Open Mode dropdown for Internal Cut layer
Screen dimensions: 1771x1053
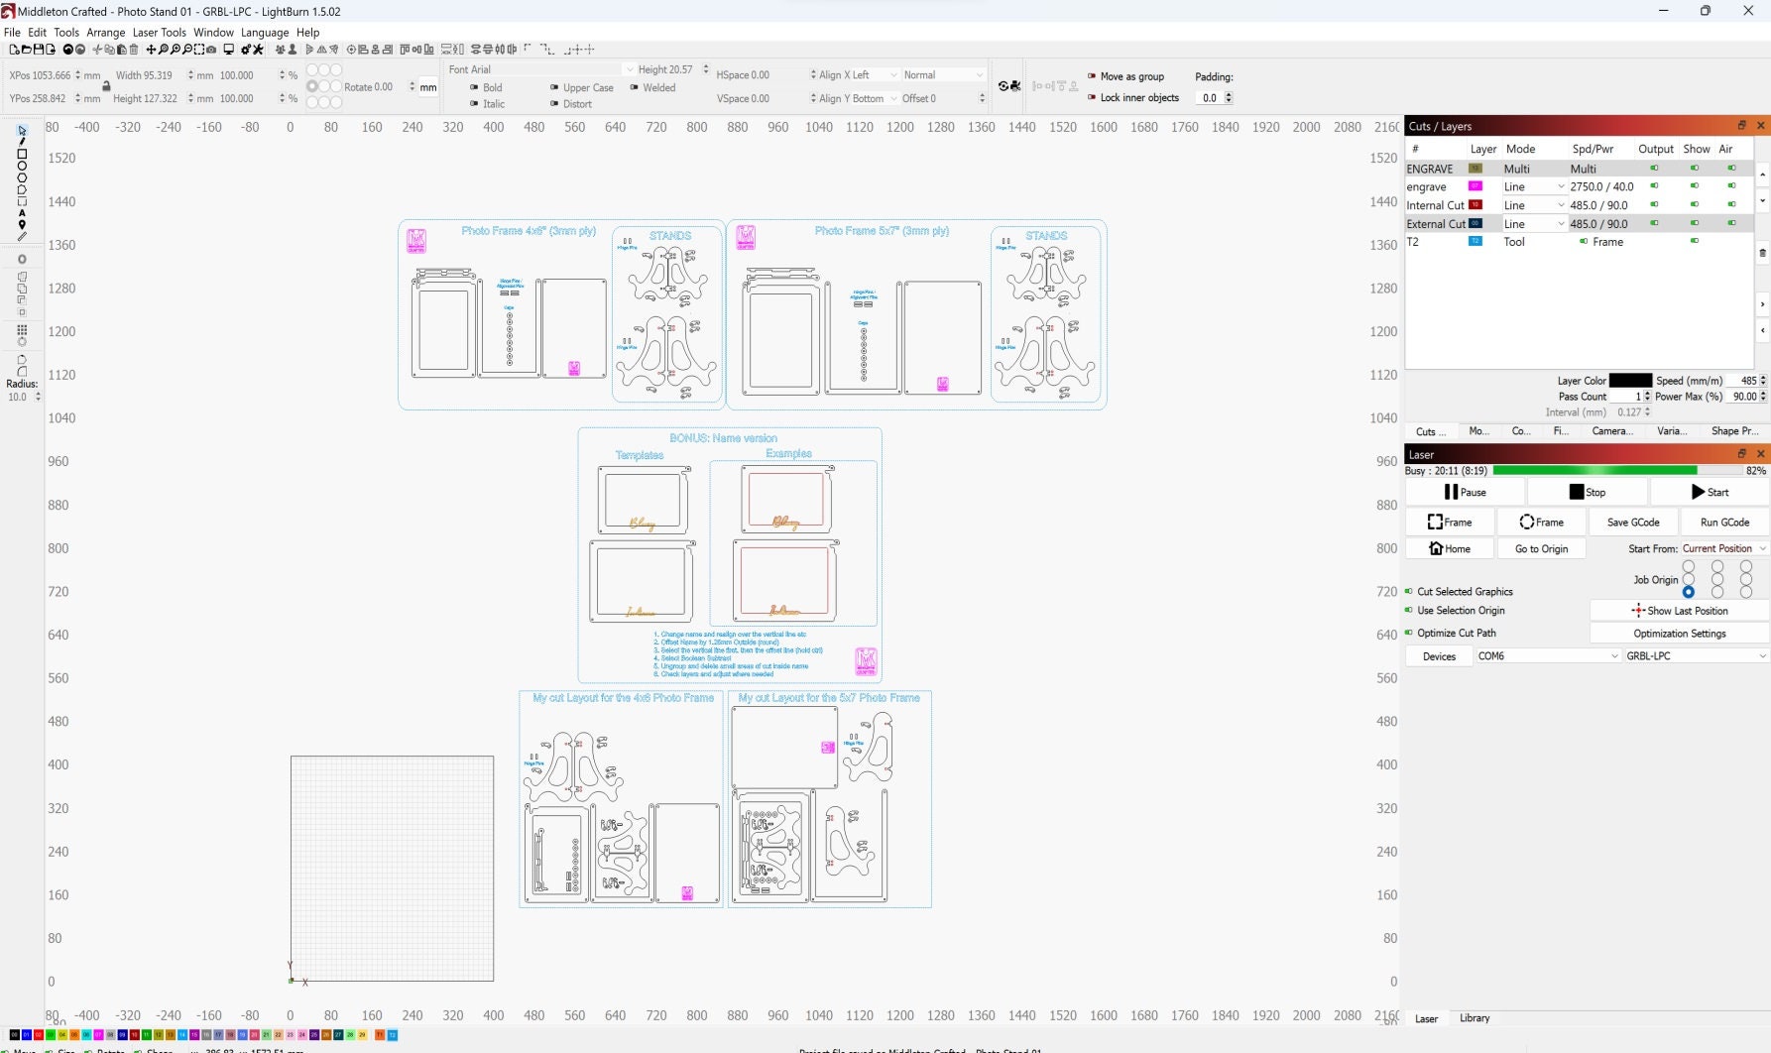pyautogui.click(x=1533, y=205)
